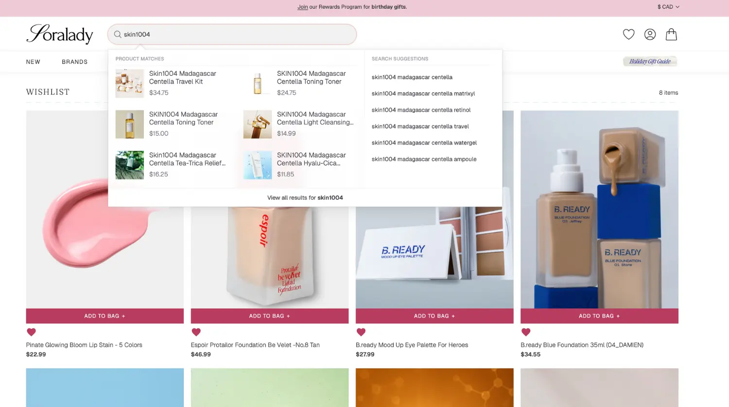729x407 pixels.
Task: Select suggestion skin1004 madagascar centella ampoule
Action: click(424, 159)
